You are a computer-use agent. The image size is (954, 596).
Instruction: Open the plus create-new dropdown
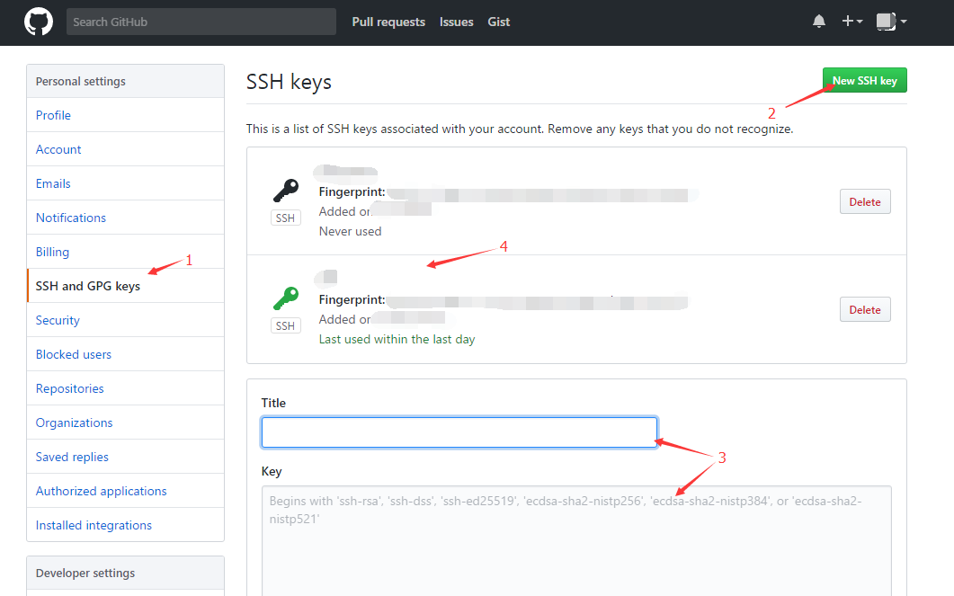(x=851, y=22)
